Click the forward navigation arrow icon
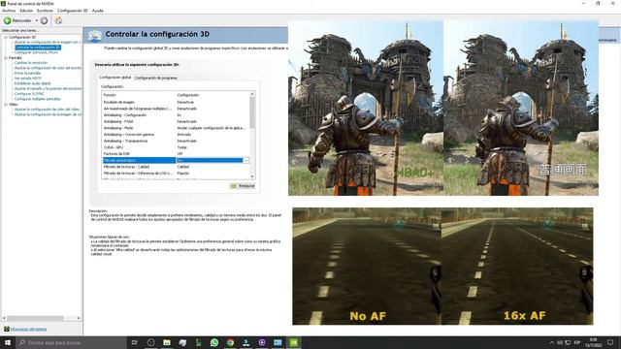Screen dimensions: 621x349 (x=44, y=20)
